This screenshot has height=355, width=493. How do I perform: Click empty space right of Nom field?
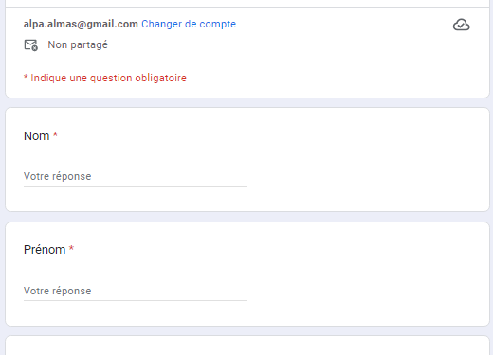tap(367, 176)
